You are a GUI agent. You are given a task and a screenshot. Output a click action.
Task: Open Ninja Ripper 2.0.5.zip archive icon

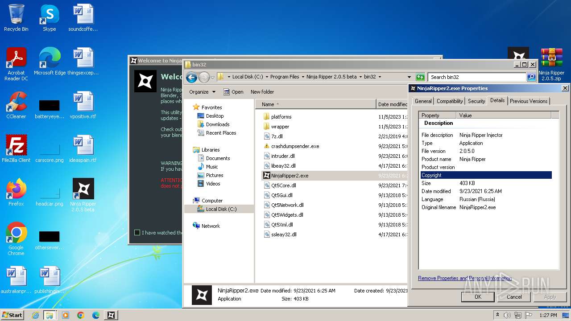pos(551,65)
